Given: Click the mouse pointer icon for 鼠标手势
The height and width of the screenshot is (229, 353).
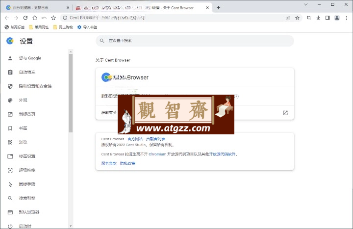Looking at the screenshot, I should (10, 184).
